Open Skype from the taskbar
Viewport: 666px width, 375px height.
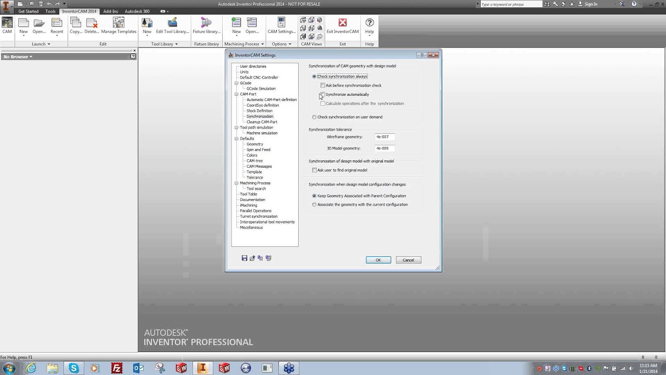(x=73, y=368)
